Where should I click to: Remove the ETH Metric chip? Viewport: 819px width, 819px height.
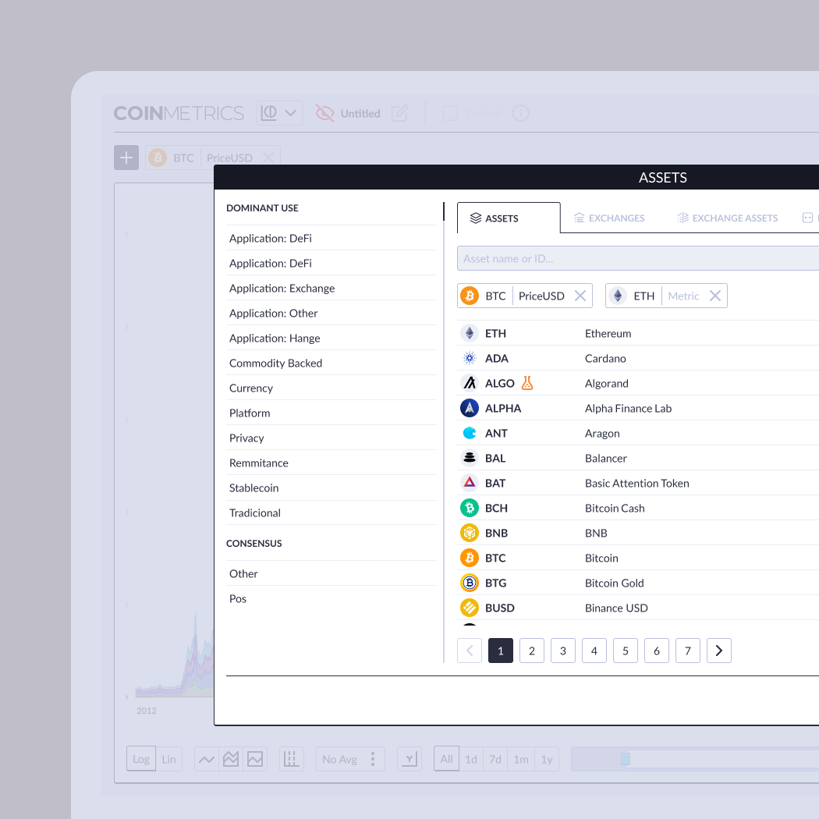[715, 296]
